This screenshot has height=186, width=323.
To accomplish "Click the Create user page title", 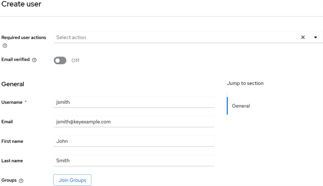I will pyautogui.click(x=21, y=4).
